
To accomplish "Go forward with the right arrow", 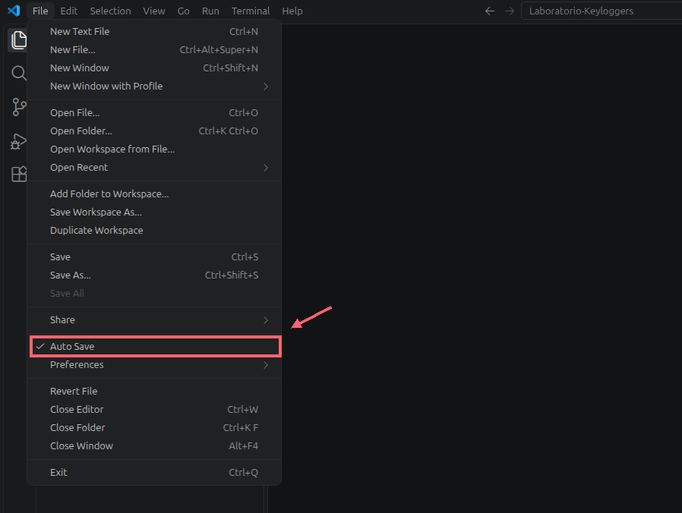I will tap(510, 11).
